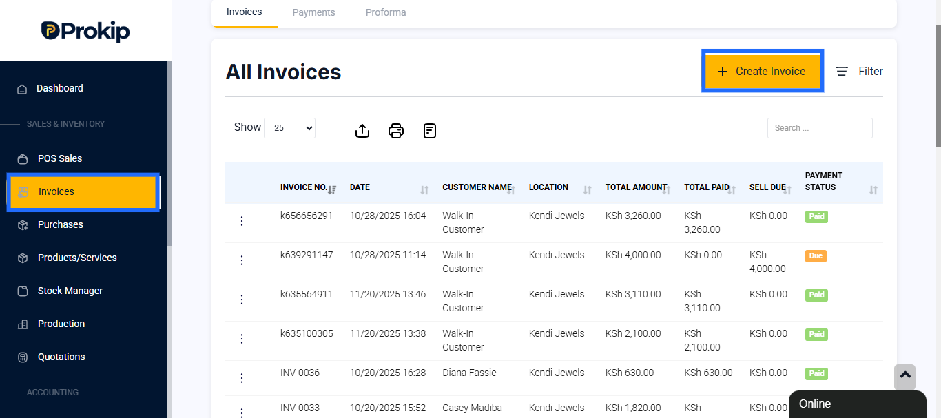The height and width of the screenshot is (418, 941).
Task: Click invoice number INV-0036
Action: pos(300,373)
